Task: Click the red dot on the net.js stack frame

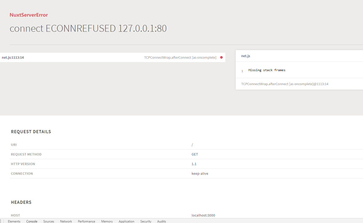Action: [221, 57]
